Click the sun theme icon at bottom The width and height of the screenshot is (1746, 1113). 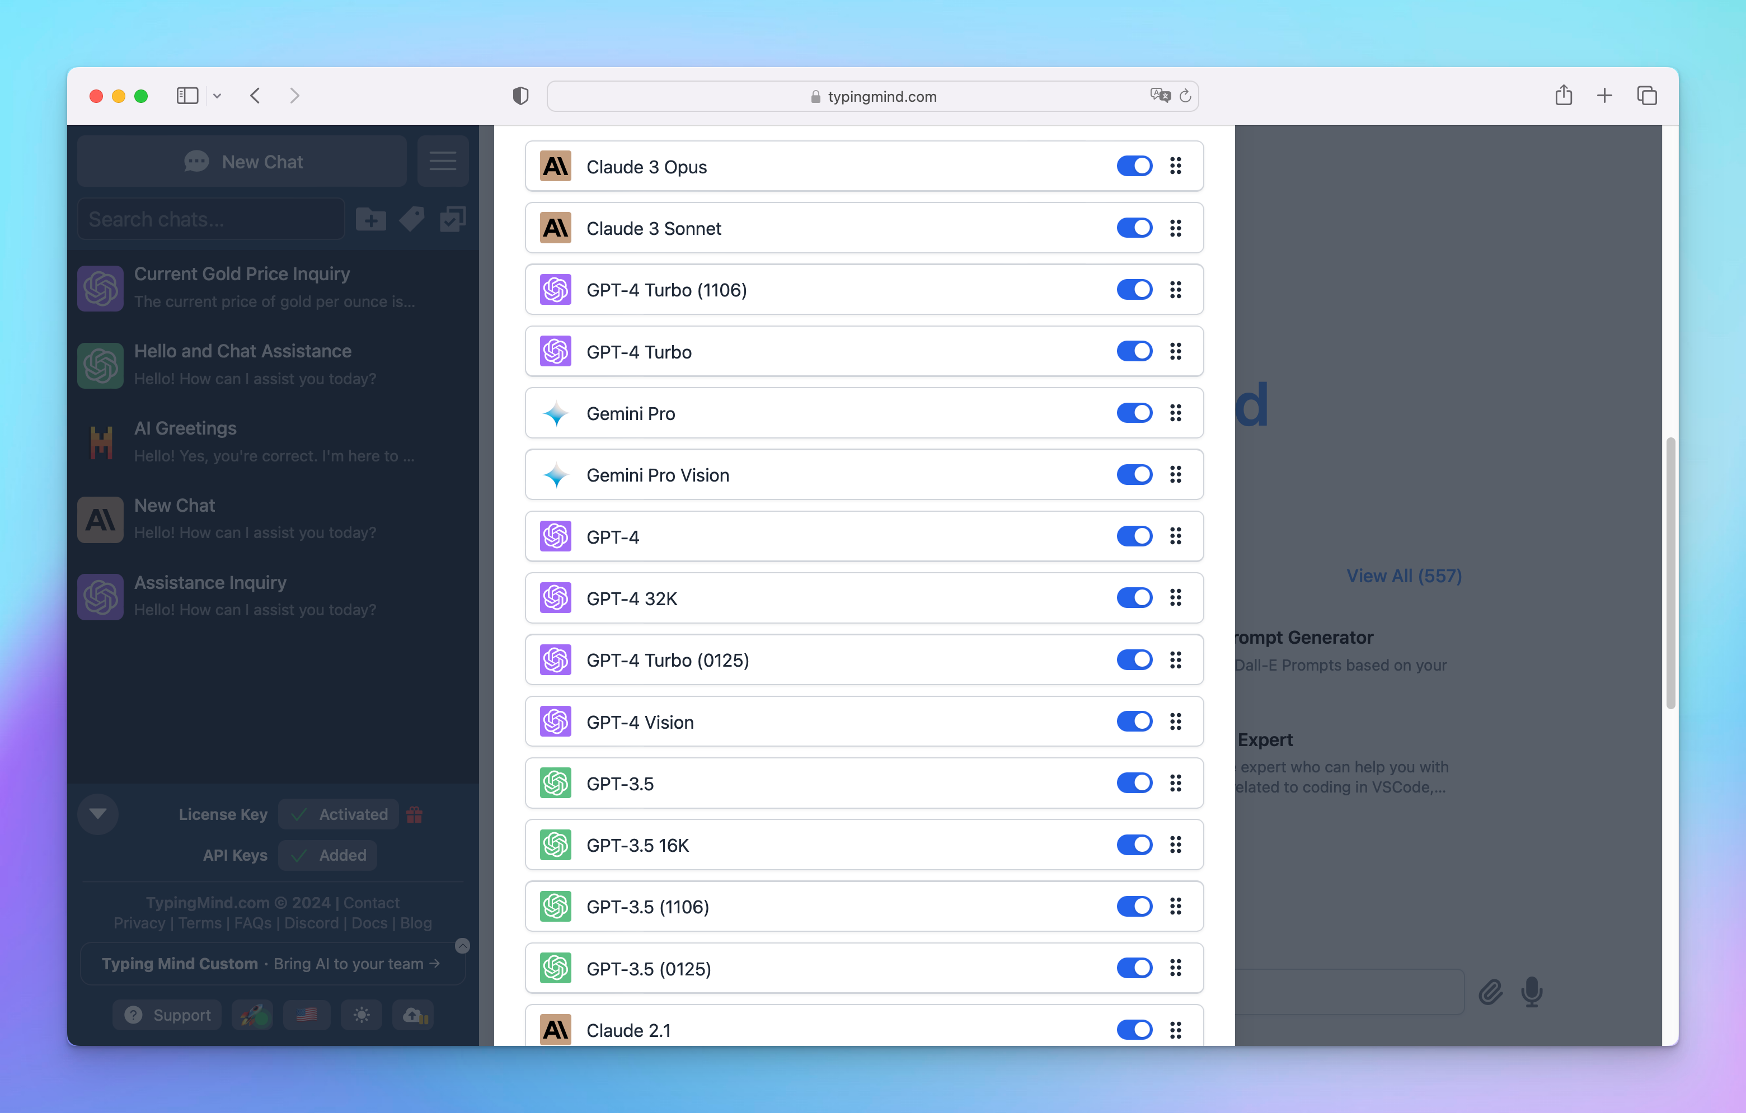click(361, 1015)
